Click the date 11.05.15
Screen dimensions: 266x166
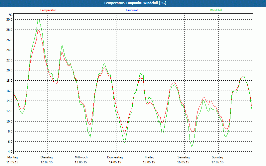12,162
